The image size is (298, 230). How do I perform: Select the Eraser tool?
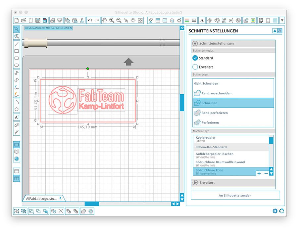click(x=17, y=125)
